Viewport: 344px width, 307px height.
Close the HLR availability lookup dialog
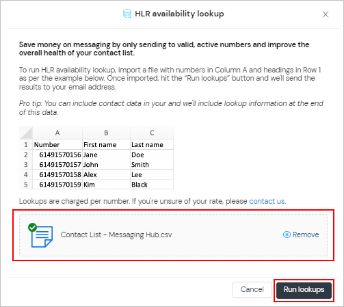pos(326,14)
